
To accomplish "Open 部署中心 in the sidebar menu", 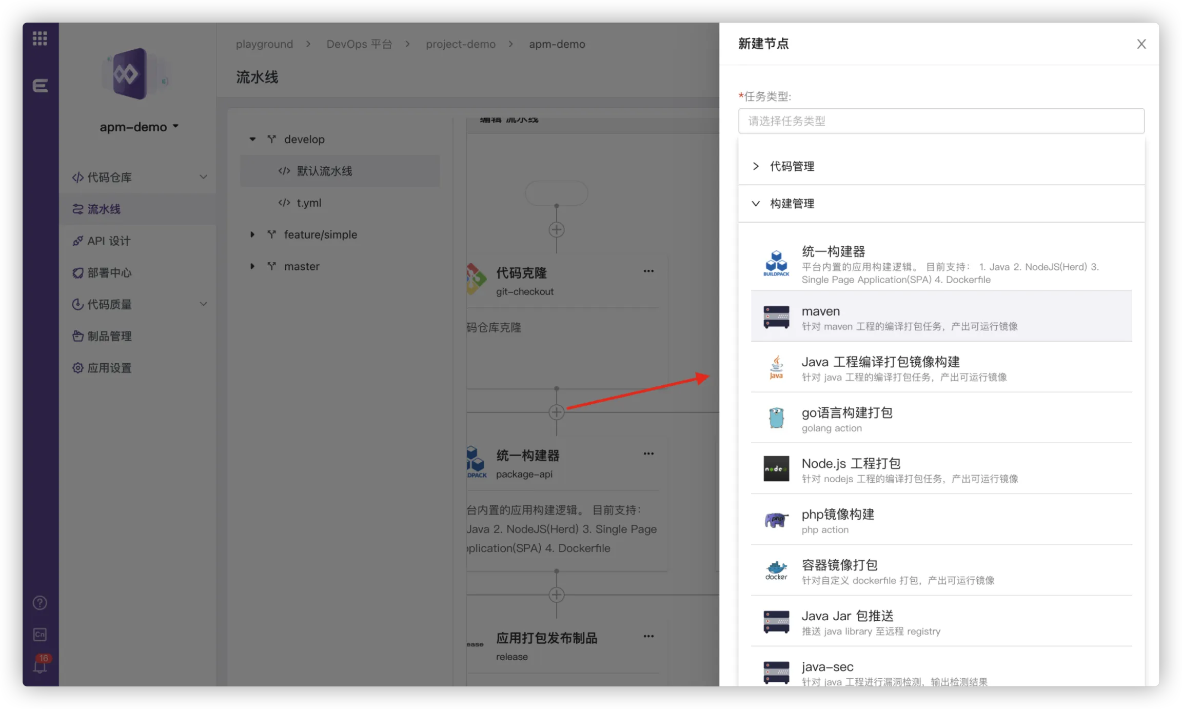I will point(109,272).
